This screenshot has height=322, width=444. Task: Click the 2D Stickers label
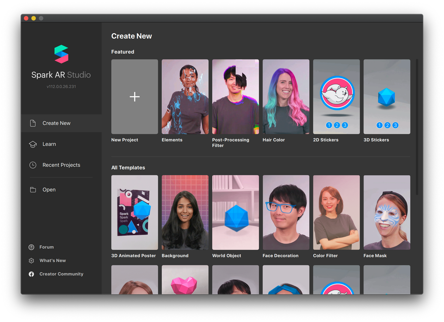(326, 140)
